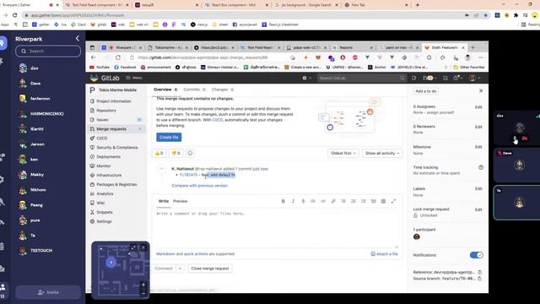Insert a table with the comment toolbar table icon
540x304 pixels.
(x=383, y=201)
